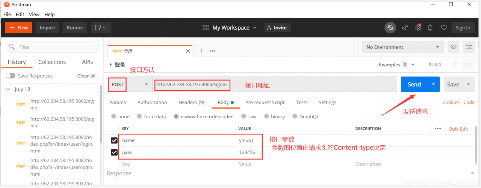Click the 123456 value cell
This screenshot has width=481, height=188.
click(x=295, y=152)
